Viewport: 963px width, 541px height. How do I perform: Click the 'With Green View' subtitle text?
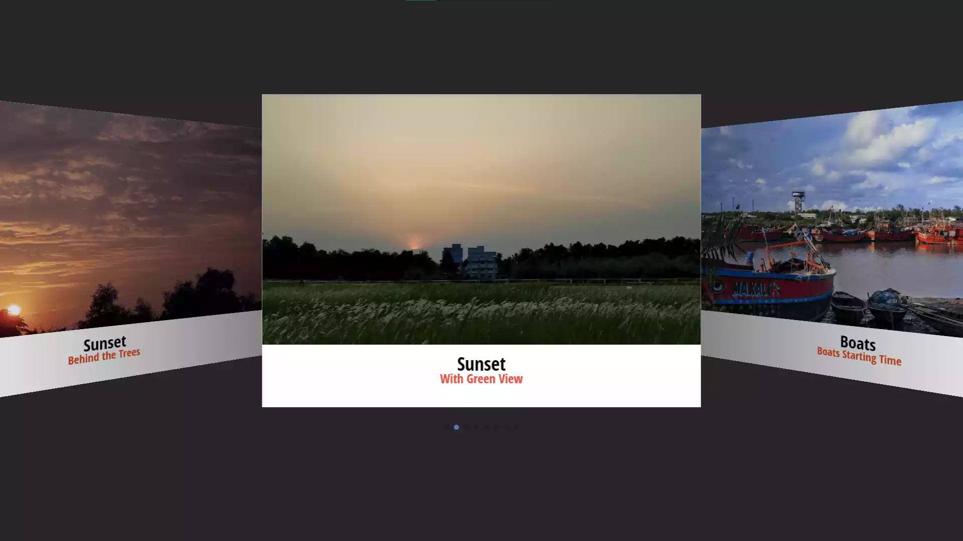[x=481, y=379]
